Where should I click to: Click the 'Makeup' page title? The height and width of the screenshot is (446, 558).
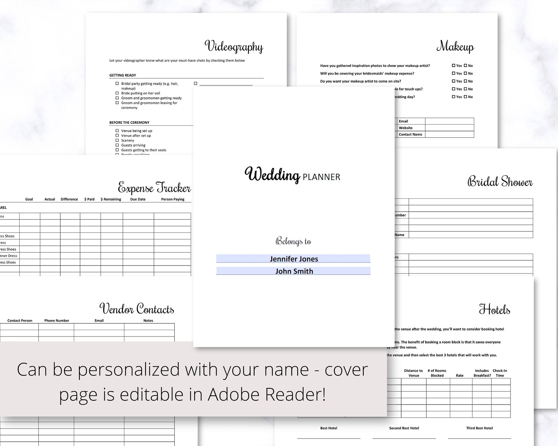click(455, 46)
